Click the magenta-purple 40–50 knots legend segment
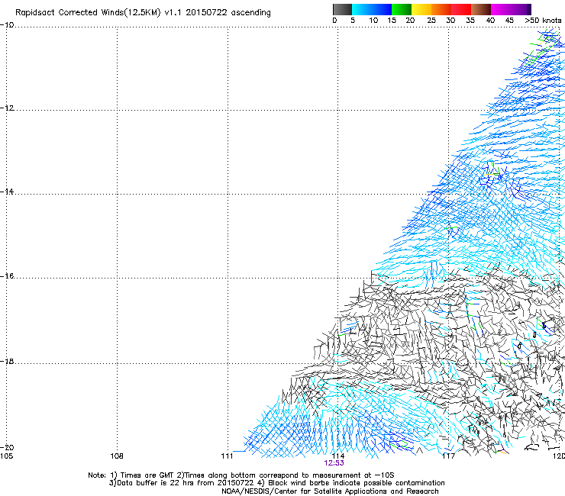Screen dimensions: 565x496 pos(511,9)
